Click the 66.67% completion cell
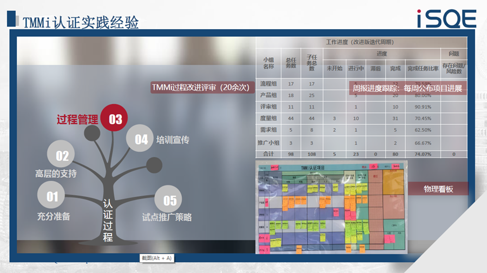The image size is (487, 273). pyautogui.click(x=423, y=143)
